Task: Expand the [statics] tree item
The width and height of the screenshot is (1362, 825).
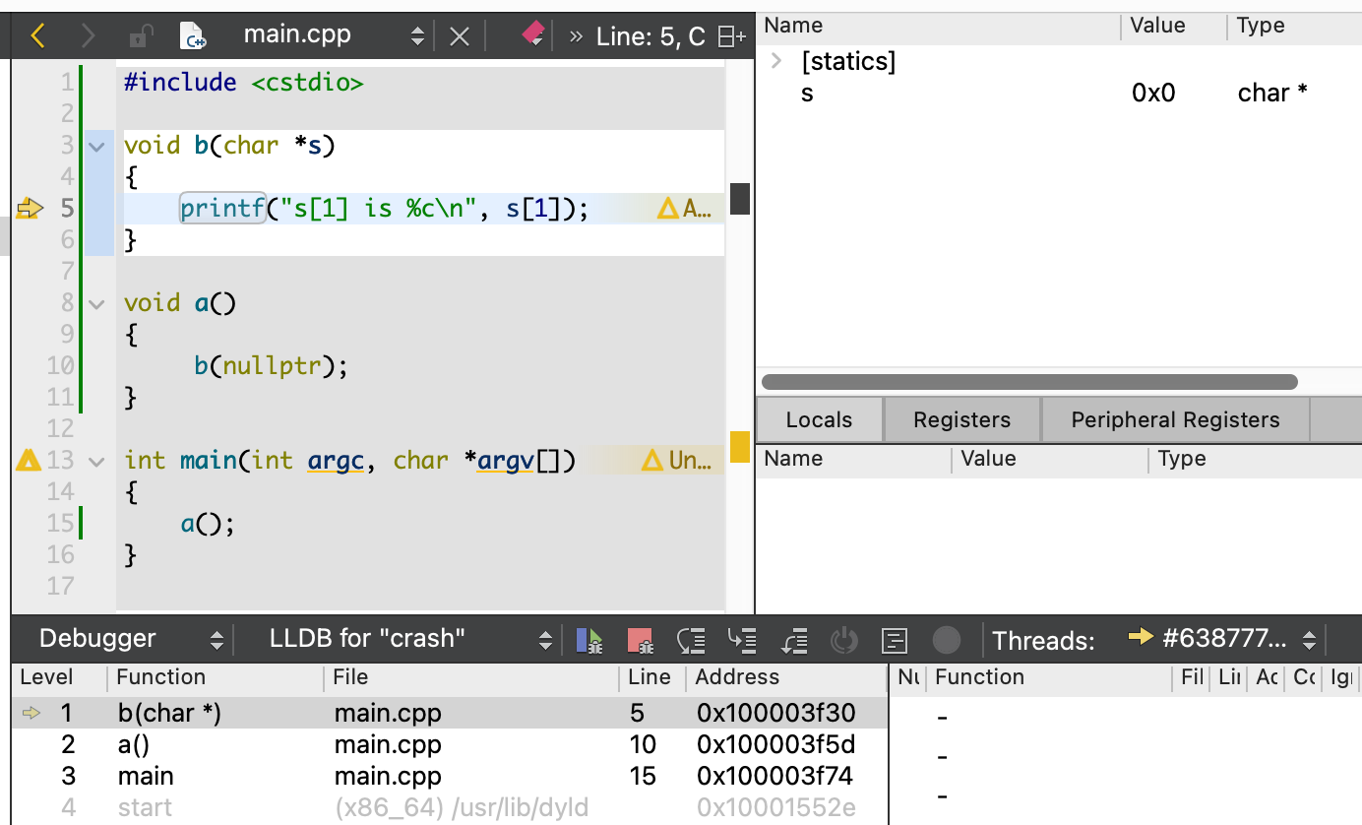Action: [x=776, y=62]
